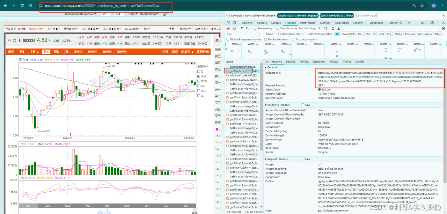Close the request details pane

[266, 61]
